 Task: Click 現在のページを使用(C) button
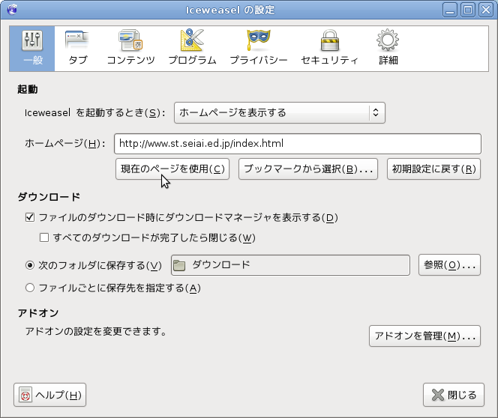click(x=172, y=169)
